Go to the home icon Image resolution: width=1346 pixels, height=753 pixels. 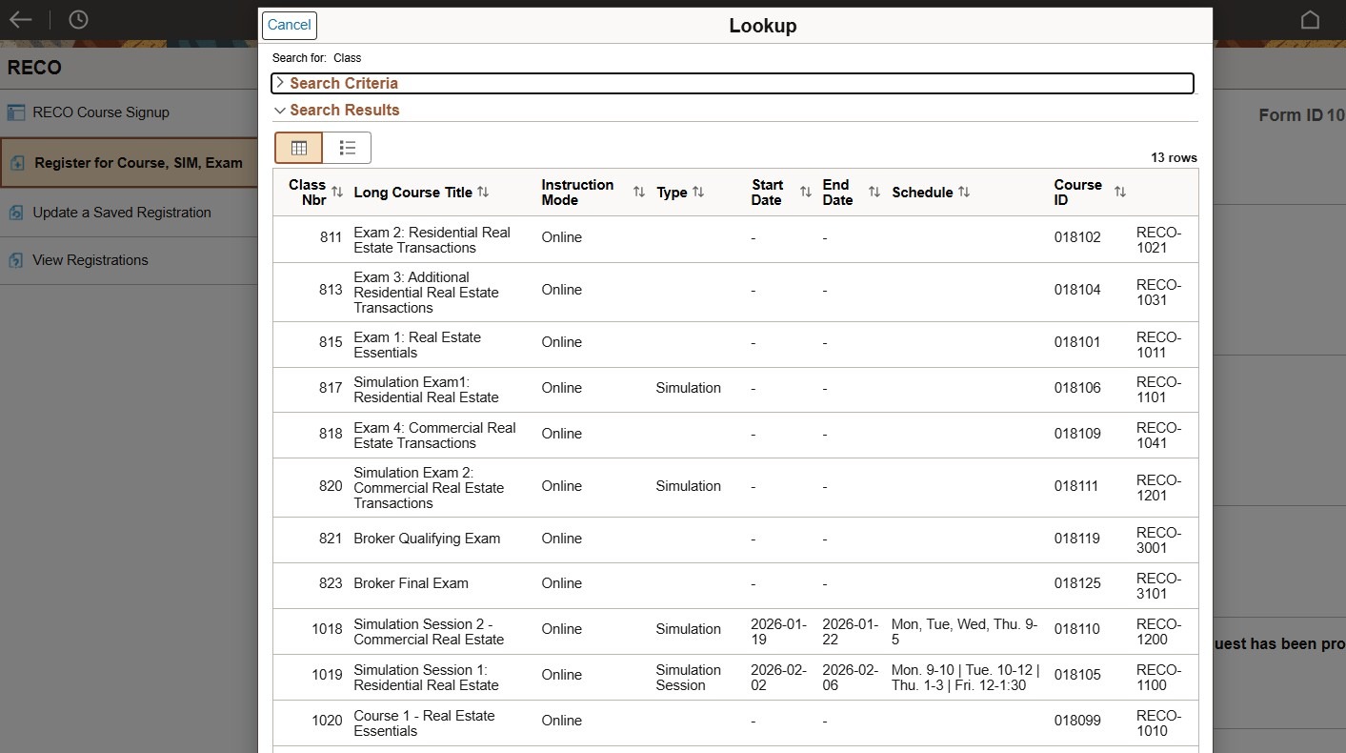1310,20
